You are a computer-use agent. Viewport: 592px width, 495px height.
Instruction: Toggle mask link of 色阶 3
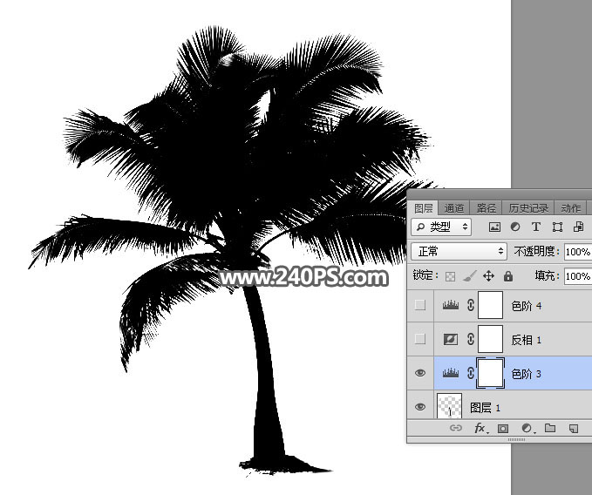pyautogui.click(x=471, y=373)
